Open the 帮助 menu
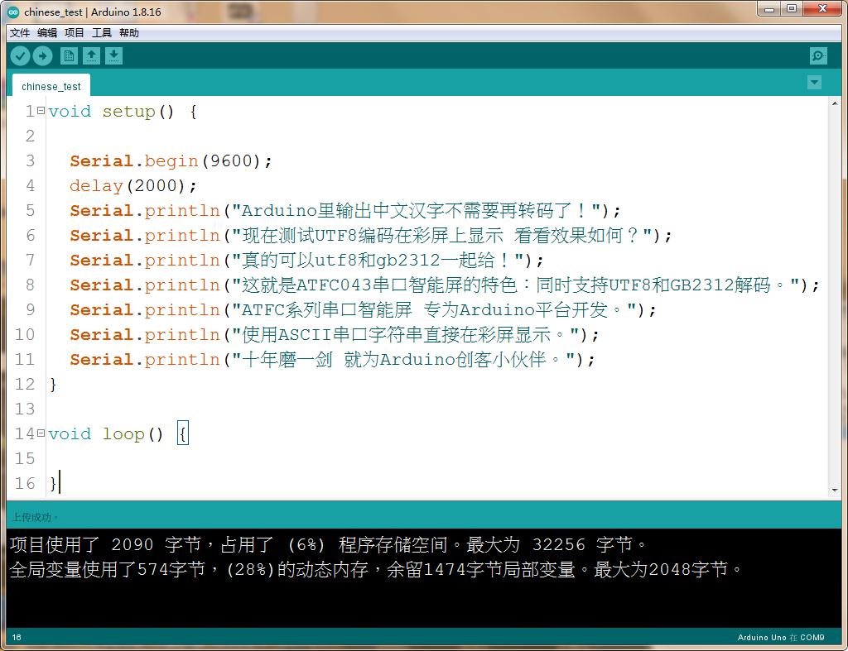 coord(129,33)
